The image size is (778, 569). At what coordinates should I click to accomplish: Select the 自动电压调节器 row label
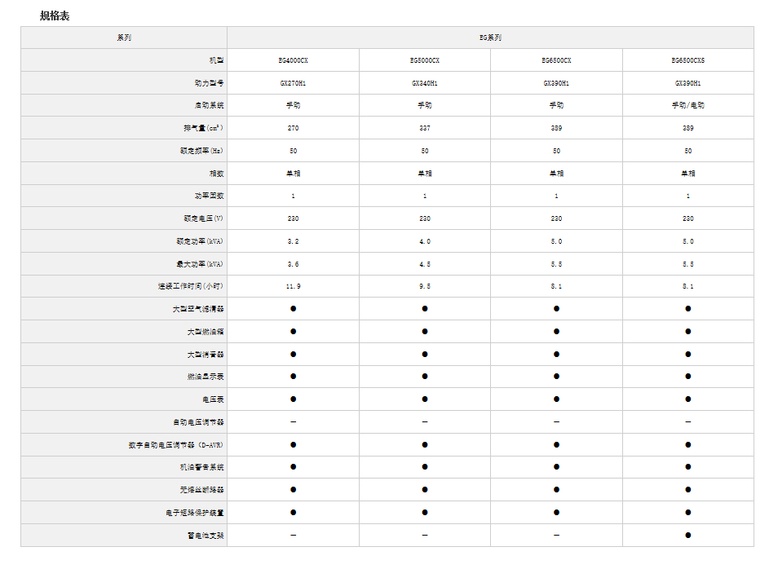(198, 422)
